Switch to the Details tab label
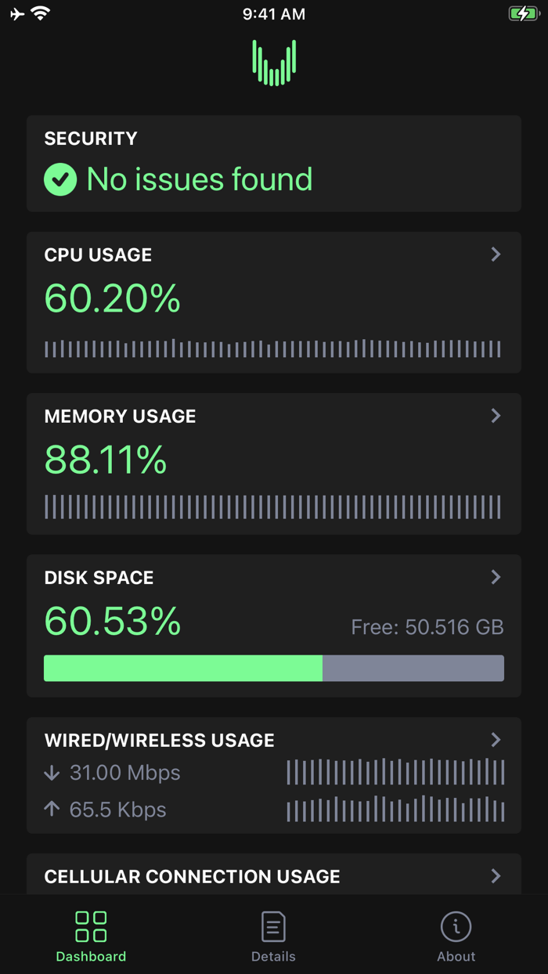 click(x=273, y=956)
